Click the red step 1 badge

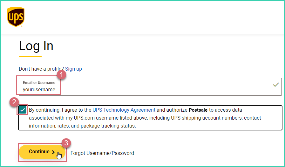tap(61, 75)
